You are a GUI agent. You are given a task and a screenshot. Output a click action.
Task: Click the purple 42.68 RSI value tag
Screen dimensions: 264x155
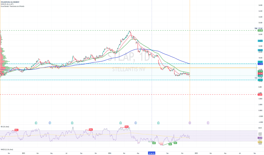tap(260, 138)
